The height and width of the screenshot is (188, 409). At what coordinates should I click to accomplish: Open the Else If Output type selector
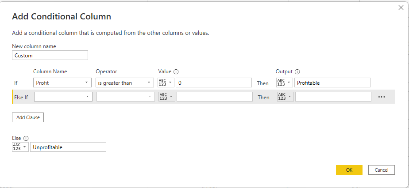pos(285,97)
